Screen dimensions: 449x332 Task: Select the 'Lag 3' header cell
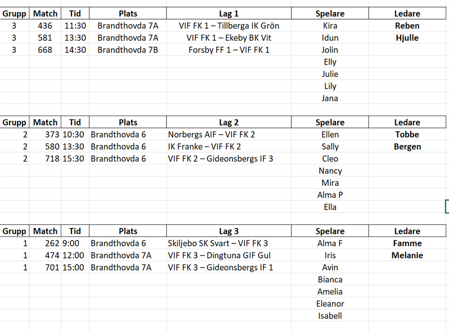(x=229, y=231)
